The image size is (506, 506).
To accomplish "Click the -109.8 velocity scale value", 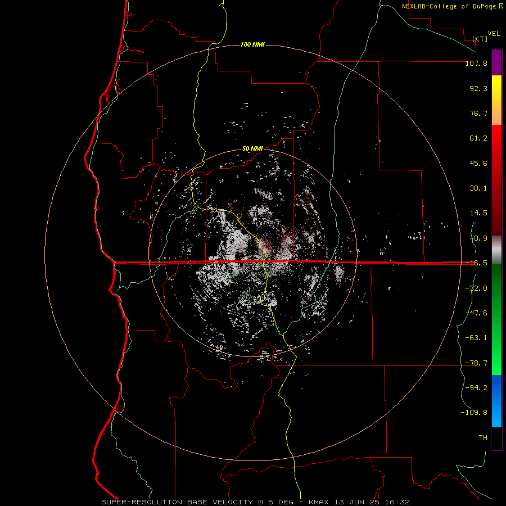I will [474, 413].
